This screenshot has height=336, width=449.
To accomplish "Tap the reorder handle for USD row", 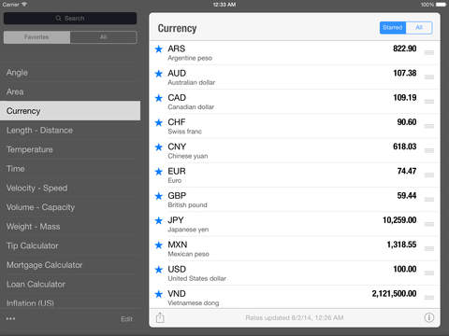I will [429, 273].
